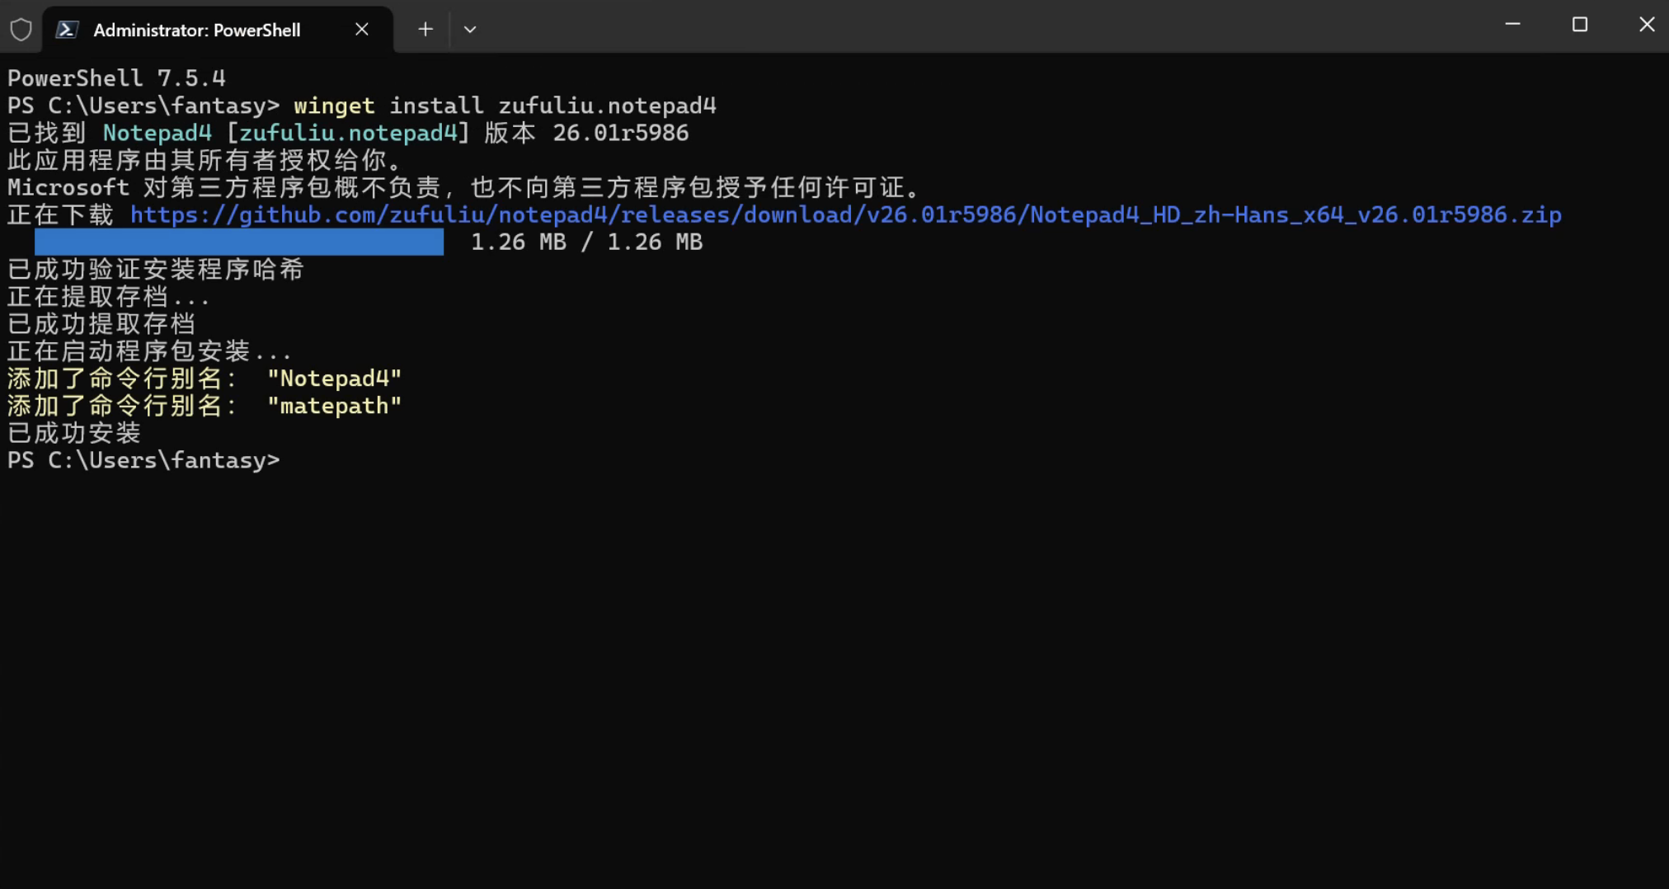Click the quoted "Notepad4" alias text
Image resolution: width=1669 pixels, height=889 pixels.
click(x=334, y=379)
